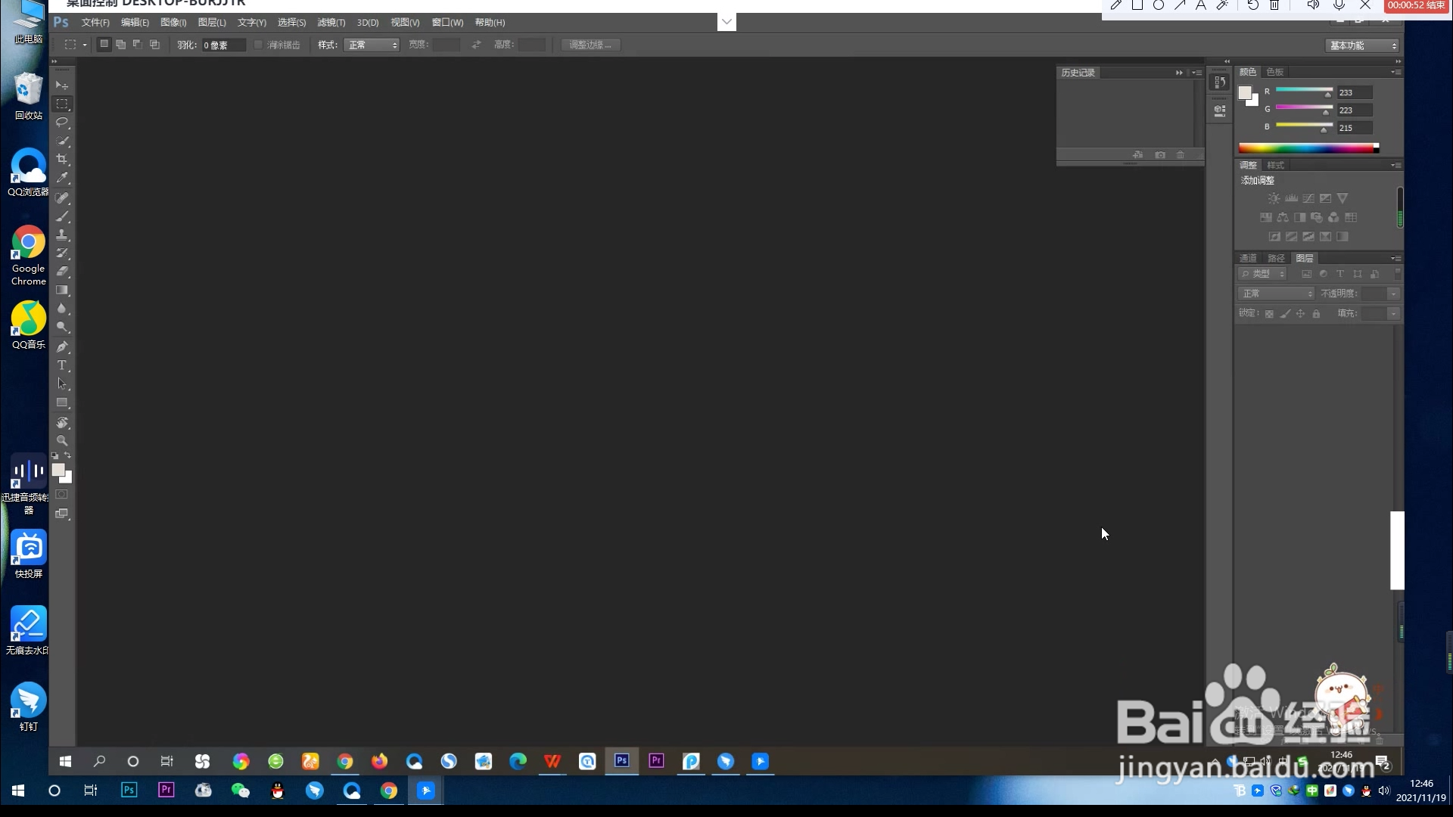The image size is (1453, 817).
Task: Select the Crop tool
Action: pos(62,159)
